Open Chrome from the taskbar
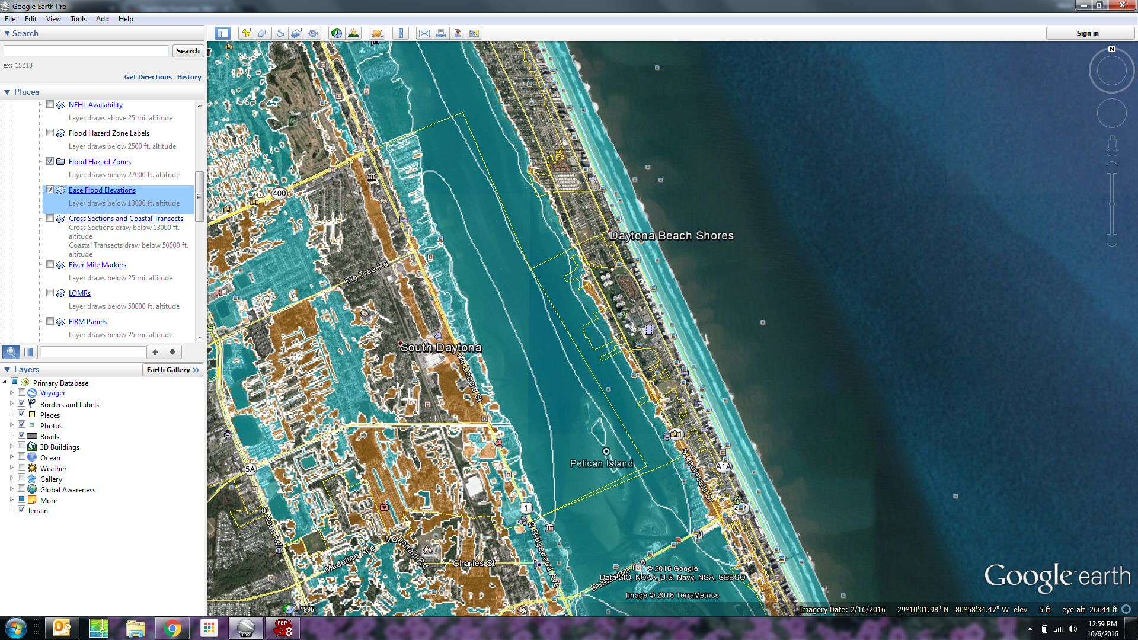This screenshot has height=640, width=1138. 172,629
